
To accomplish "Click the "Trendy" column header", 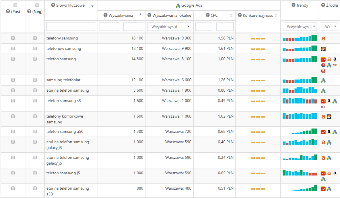I will point(302,5).
